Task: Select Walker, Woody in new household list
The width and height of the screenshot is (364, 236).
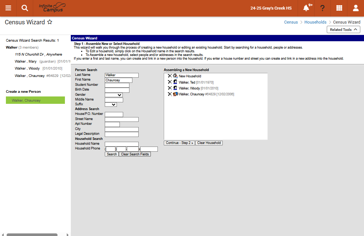Action: point(198,88)
